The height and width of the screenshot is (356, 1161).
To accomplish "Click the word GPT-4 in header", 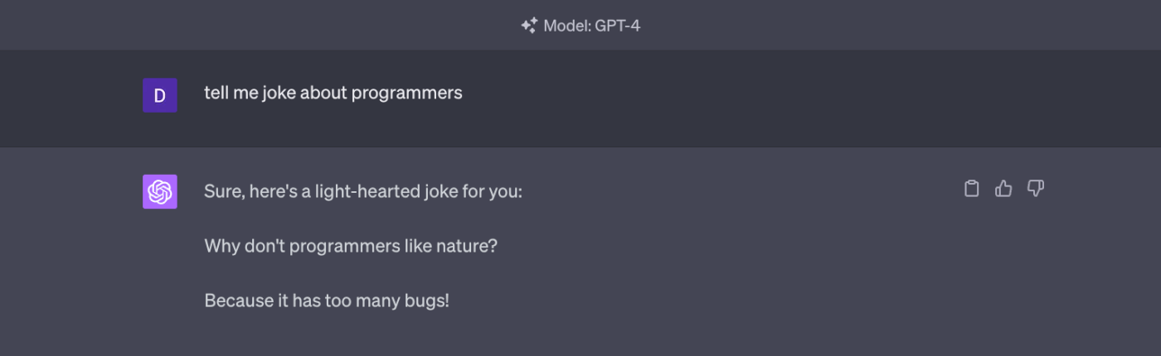I will click(617, 26).
